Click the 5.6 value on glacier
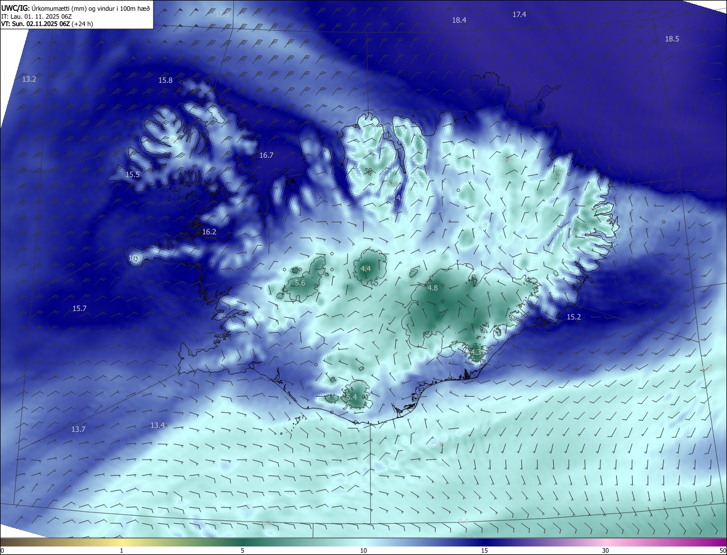 coord(300,283)
